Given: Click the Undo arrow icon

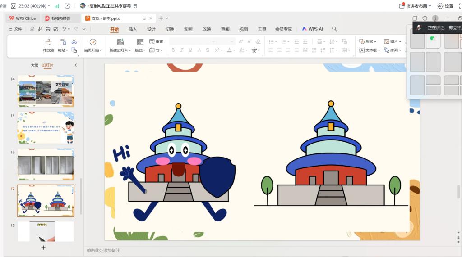Looking at the screenshot, I should click(65, 29).
